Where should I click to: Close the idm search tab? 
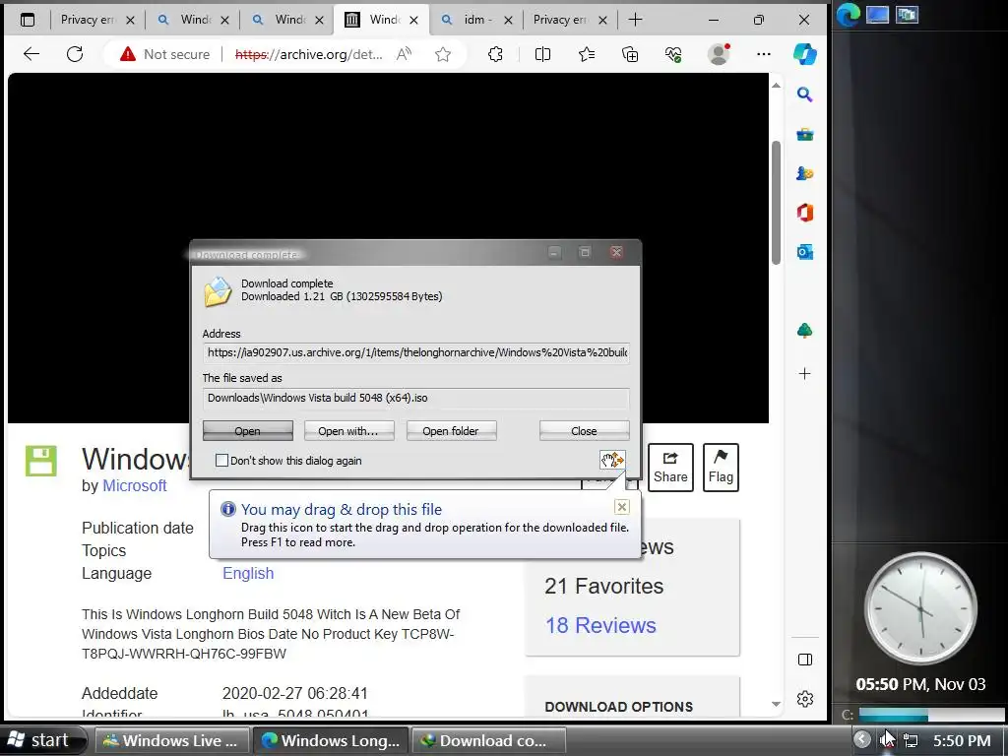(508, 21)
